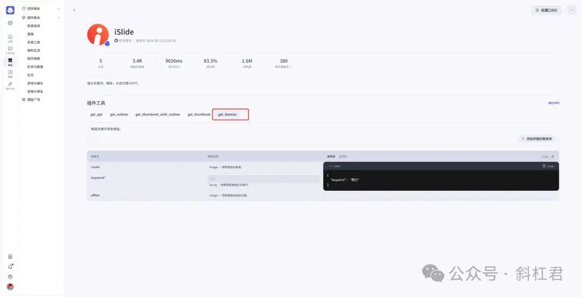582x297 pixels.
Task: Select the 网页搜索 category
Action: pyautogui.click(x=33, y=59)
